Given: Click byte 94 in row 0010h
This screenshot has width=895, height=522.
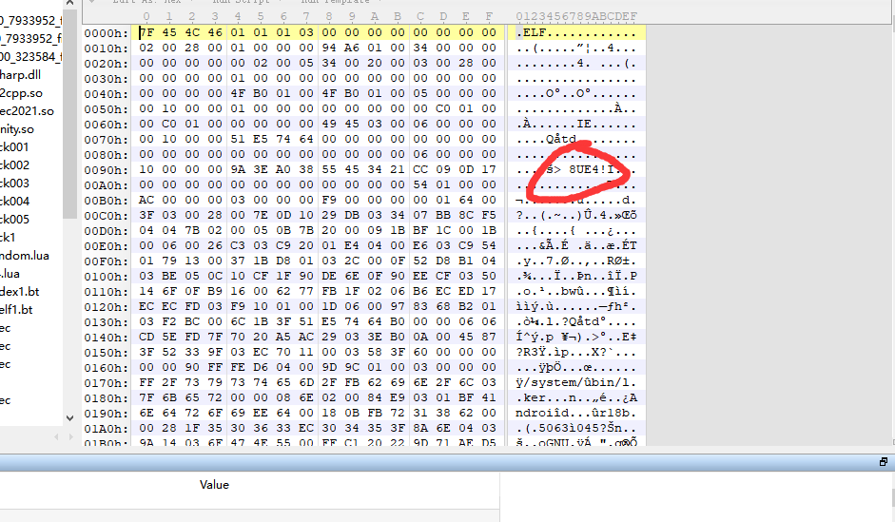Looking at the screenshot, I should click(329, 48).
